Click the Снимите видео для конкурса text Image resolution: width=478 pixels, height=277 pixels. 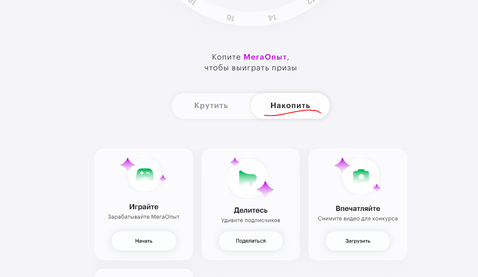pyautogui.click(x=358, y=219)
